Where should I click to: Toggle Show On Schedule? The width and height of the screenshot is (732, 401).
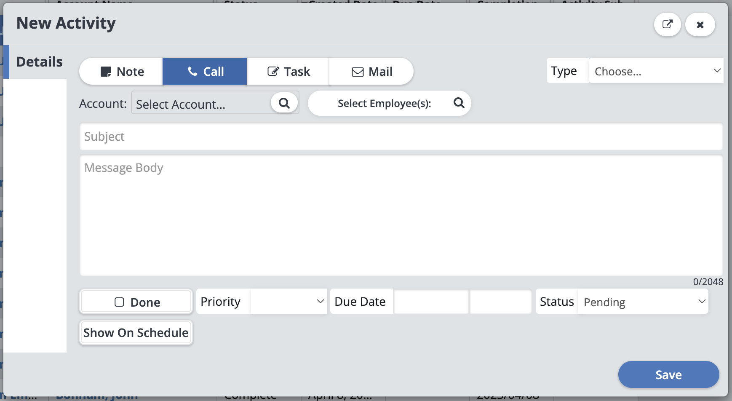136,333
